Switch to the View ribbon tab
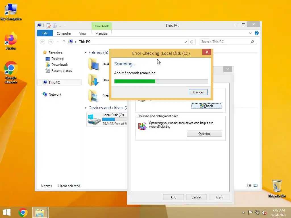The image size is (291, 218). pyautogui.click(x=83, y=33)
